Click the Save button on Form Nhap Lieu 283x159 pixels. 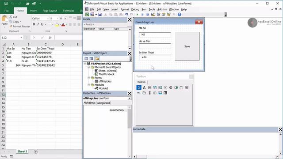coord(187,46)
